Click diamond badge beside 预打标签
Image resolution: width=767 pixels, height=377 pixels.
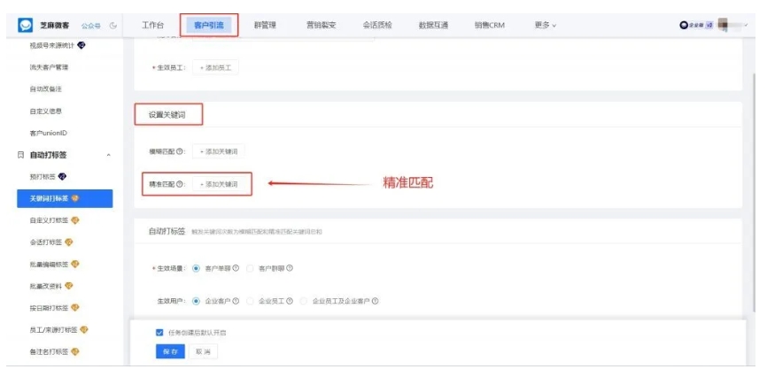(63, 176)
